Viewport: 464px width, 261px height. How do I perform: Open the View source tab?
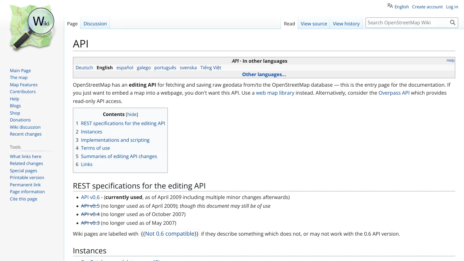point(314,24)
